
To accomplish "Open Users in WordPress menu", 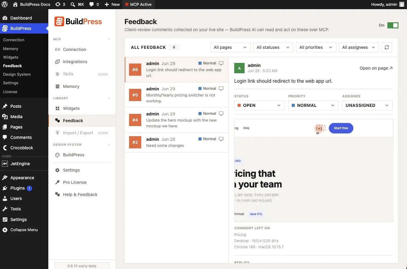I will coord(24,198).
